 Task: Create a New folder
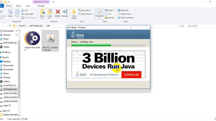pyautogui.click(x=74, y=14)
